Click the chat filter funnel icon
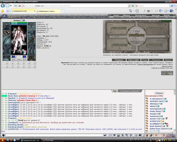 tap(114, 135)
